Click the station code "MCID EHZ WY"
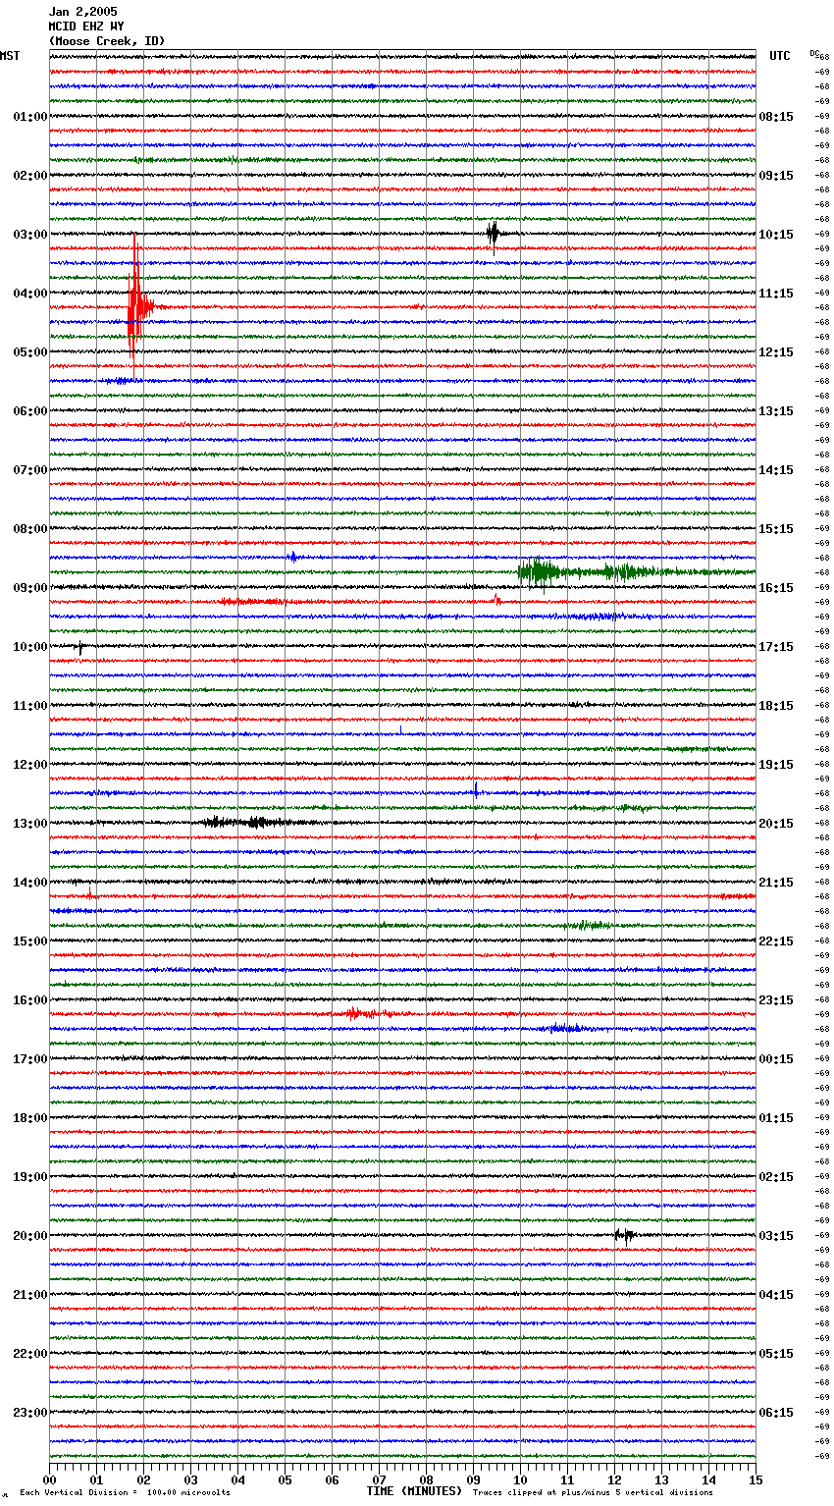The height and width of the screenshot is (1506, 834). [86, 27]
